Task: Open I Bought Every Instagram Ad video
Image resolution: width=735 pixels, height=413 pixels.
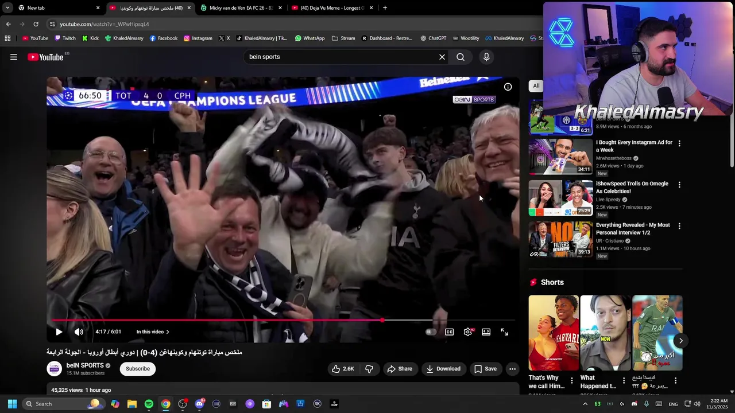Action: click(634, 146)
